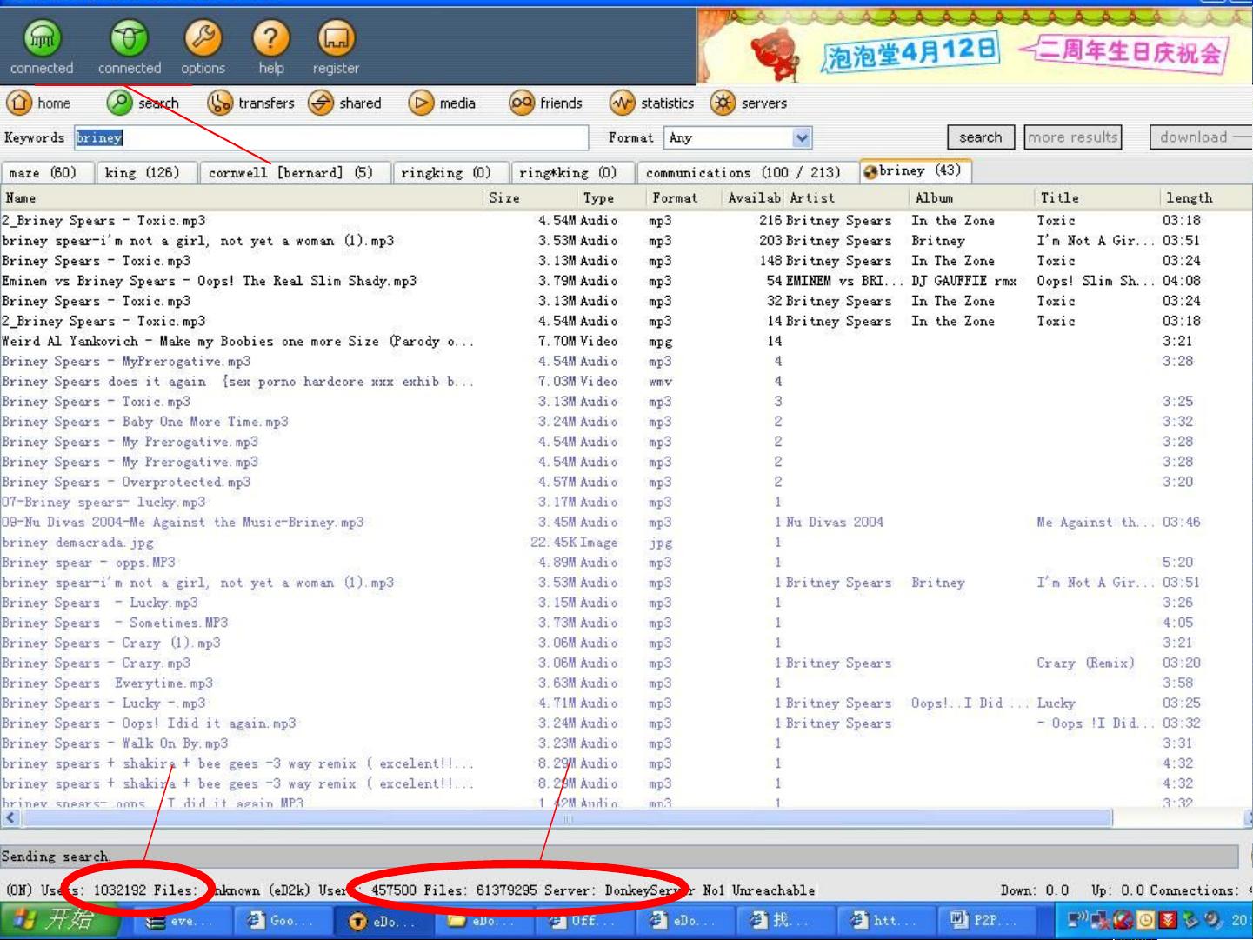
Task: Select 'Briney Spears - Oops! Idid it again.mp3'
Action: (626, 723)
